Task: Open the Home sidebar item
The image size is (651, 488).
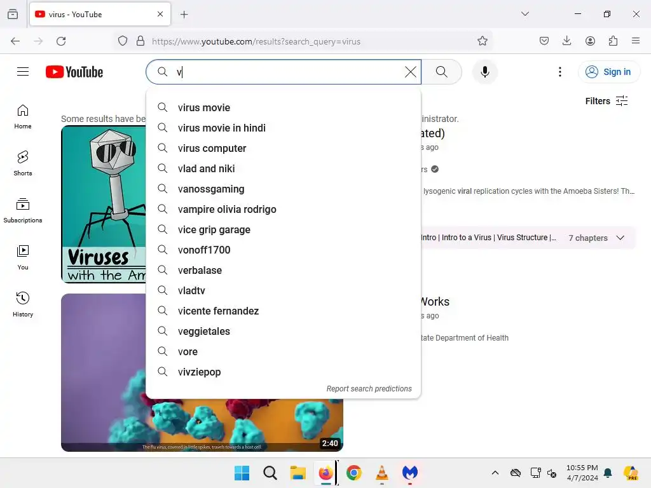Action: click(x=23, y=117)
